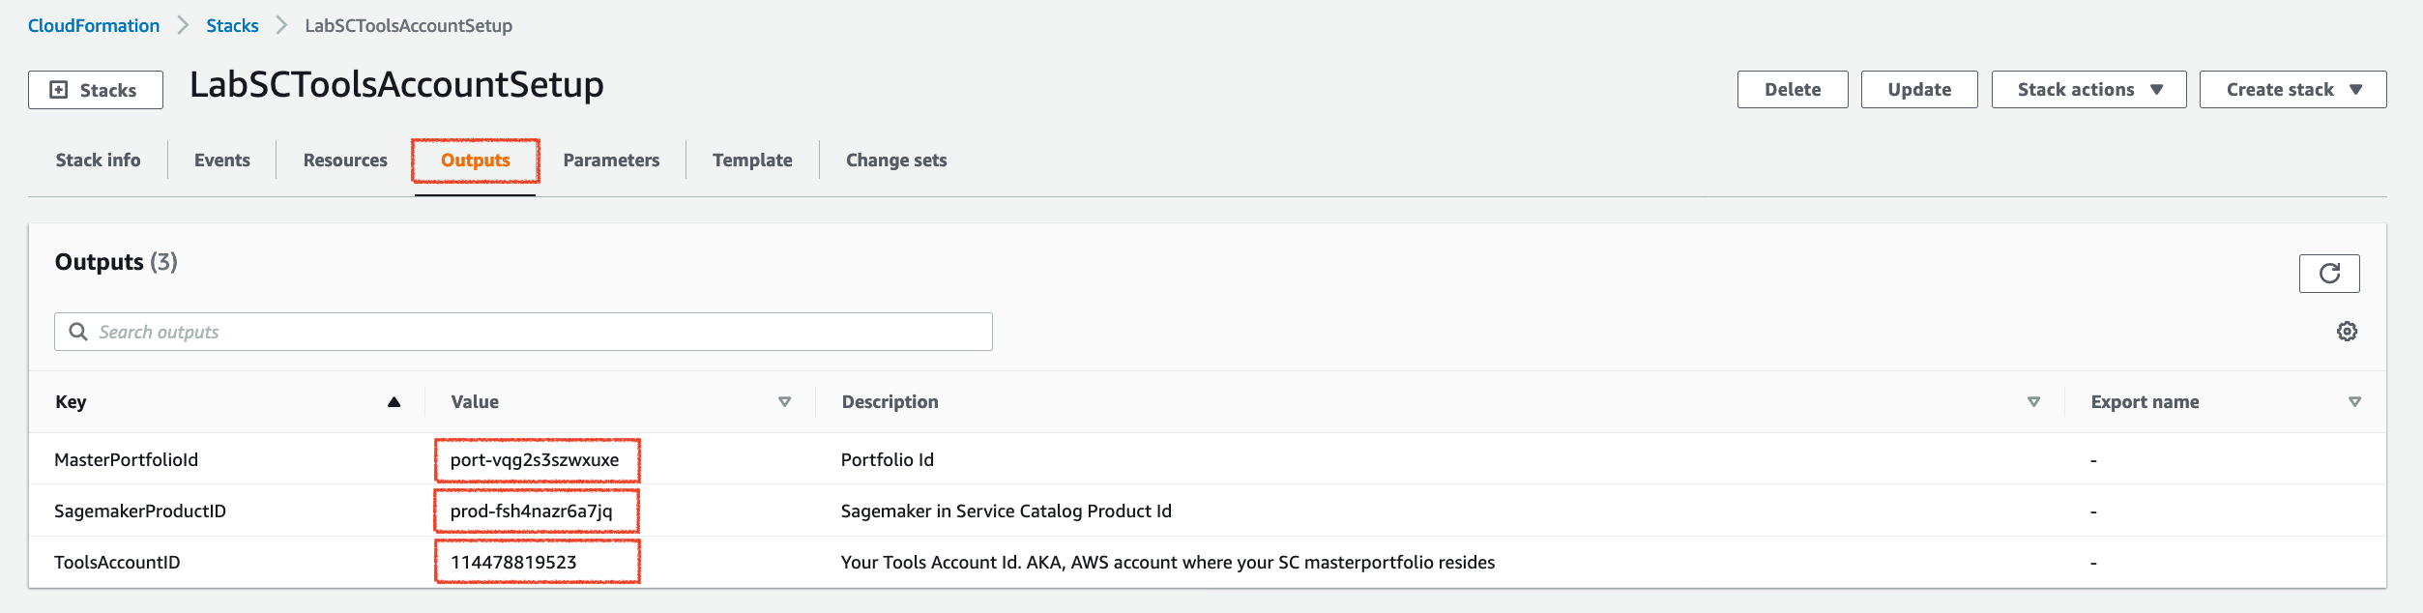Open the Stacks breadcrumb link
The width and height of the screenshot is (2423, 613).
pyautogui.click(x=232, y=26)
